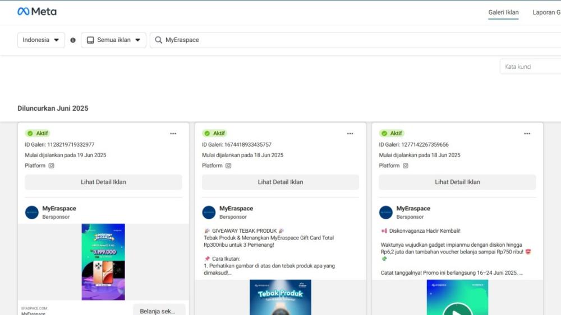
Task: Click the Kata kunci filter field
Action: pos(530,67)
